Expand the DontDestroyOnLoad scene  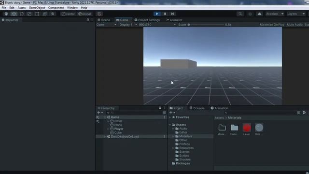(105, 136)
